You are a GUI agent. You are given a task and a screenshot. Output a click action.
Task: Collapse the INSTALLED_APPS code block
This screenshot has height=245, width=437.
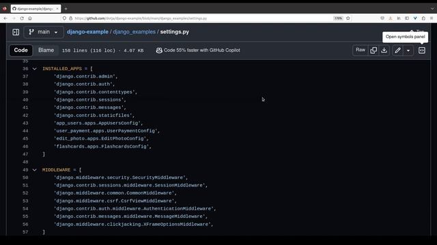(x=35, y=69)
